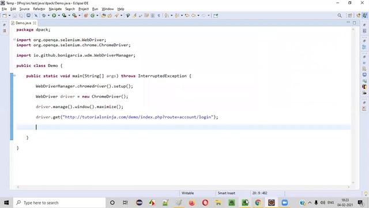
Task: Open the Search menu
Action: coord(70,9)
